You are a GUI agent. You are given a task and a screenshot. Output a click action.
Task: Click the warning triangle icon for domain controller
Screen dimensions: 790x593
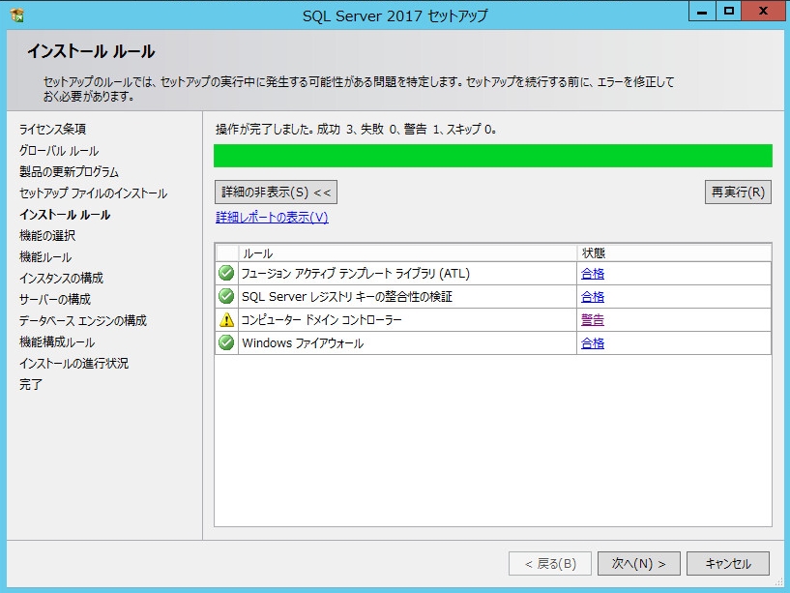pos(226,320)
